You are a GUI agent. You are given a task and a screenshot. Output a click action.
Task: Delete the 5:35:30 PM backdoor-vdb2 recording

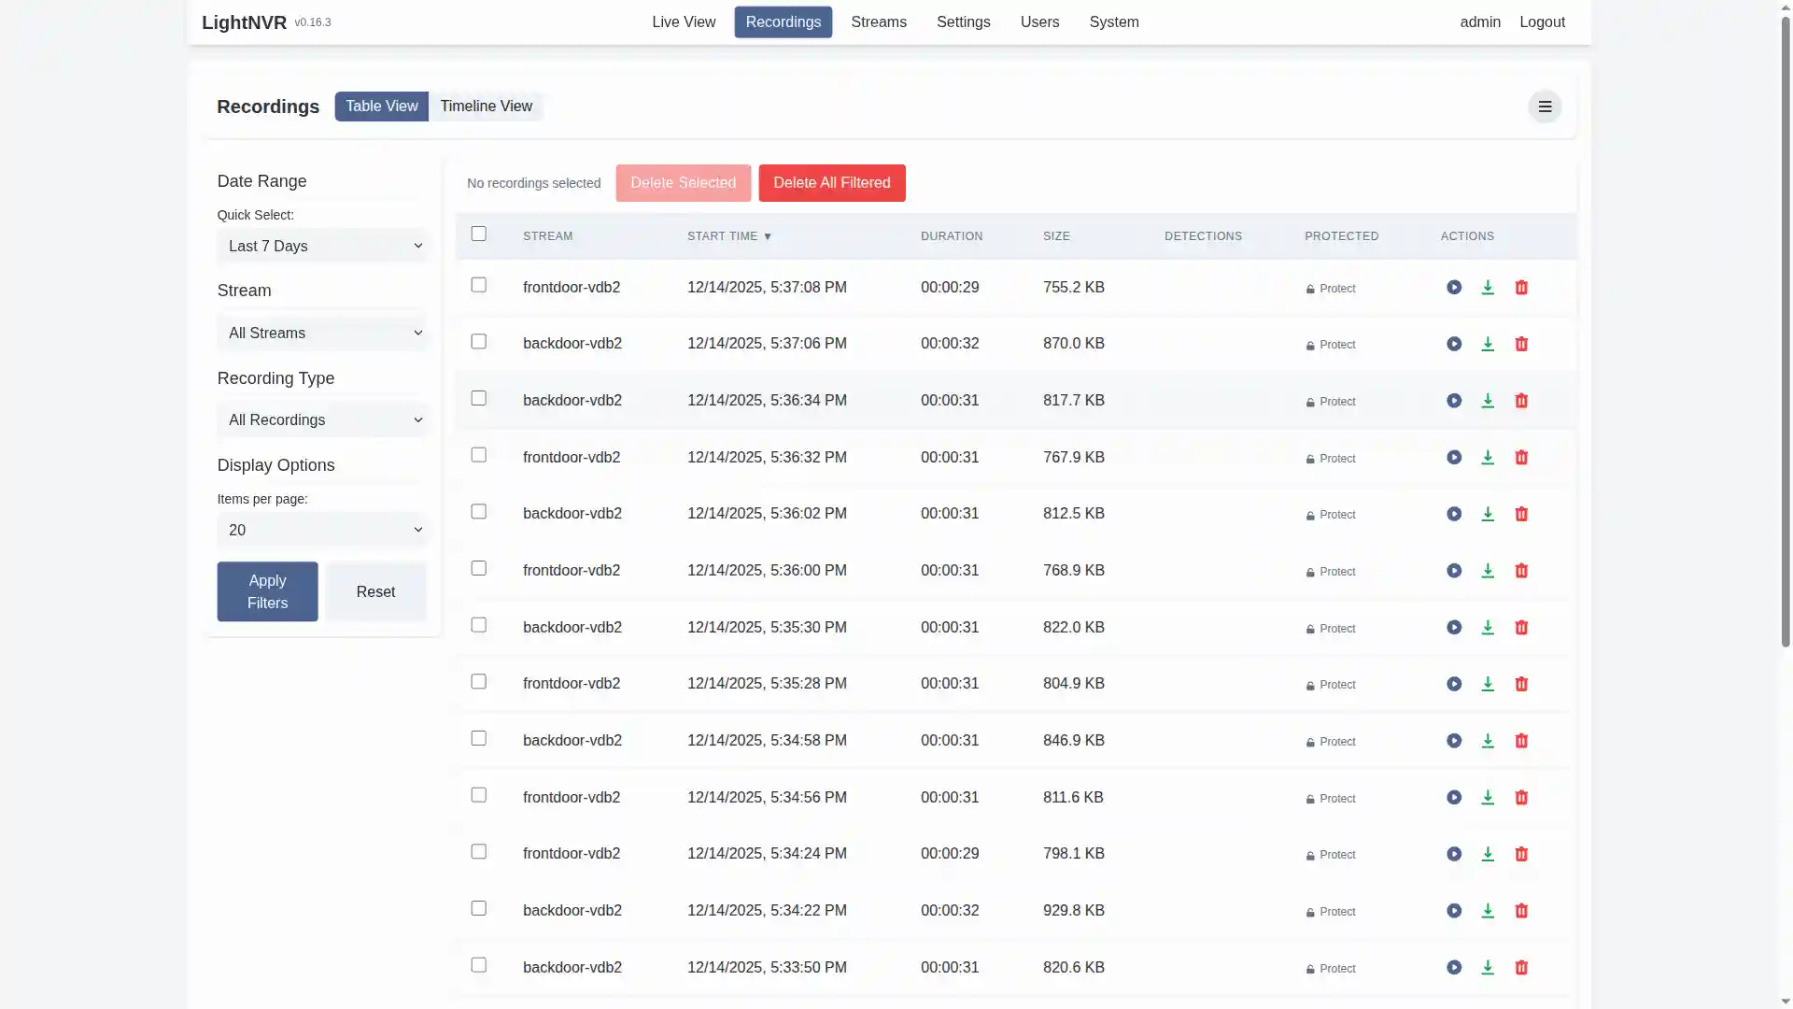(x=1521, y=628)
